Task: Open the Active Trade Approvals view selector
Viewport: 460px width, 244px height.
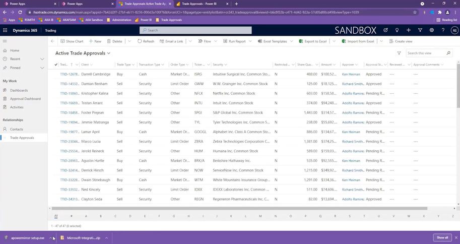Action: pyautogui.click(x=83, y=53)
